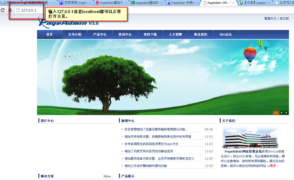Click 'More..' beside 解决方案
Image resolution: width=294 pixels, height=180 pixels.
tap(108, 176)
